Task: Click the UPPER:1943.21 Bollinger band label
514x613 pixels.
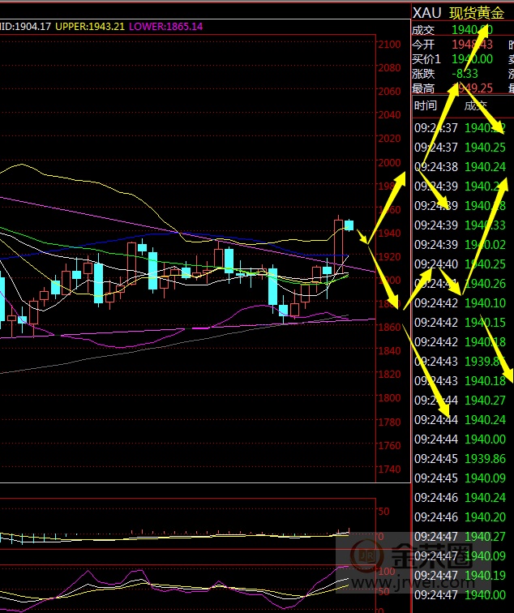Action: click(x=90, y=27)
